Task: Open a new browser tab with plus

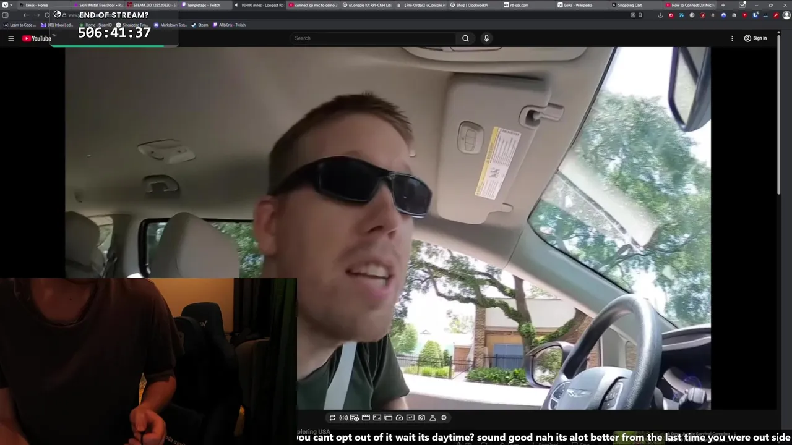Action: (723, 5)
